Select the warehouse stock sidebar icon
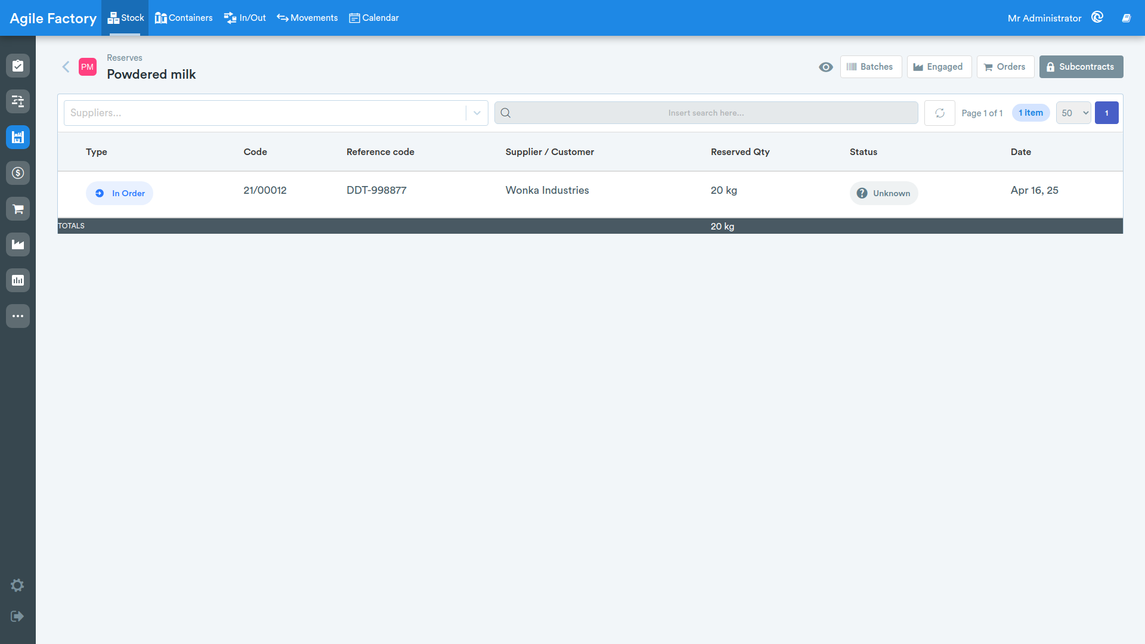This screenshot has width=1145, height=644. pos(18,137)
